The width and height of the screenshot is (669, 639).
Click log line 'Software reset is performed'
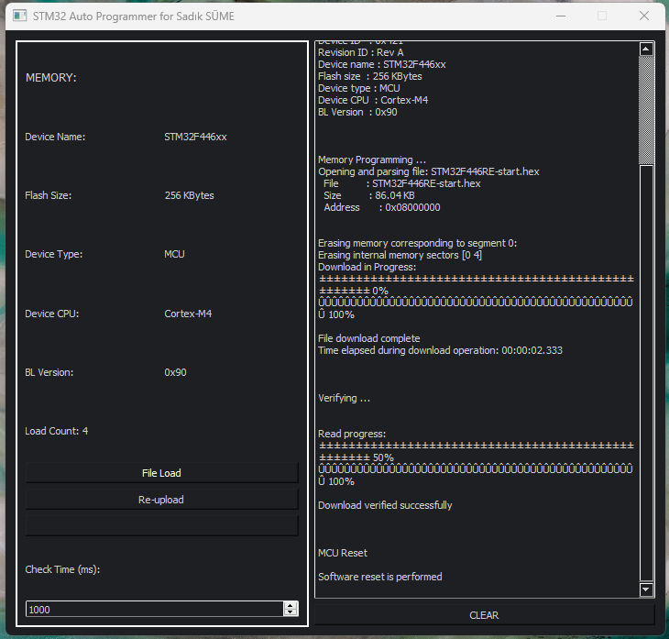pos(379,577)
